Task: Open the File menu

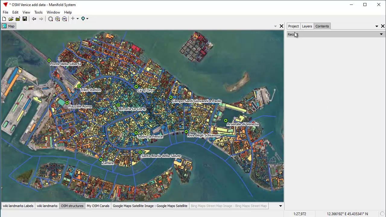Action: click(5, 12)
